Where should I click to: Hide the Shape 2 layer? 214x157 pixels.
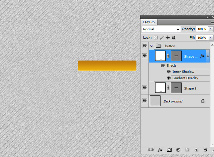click(x=145, y=88)
